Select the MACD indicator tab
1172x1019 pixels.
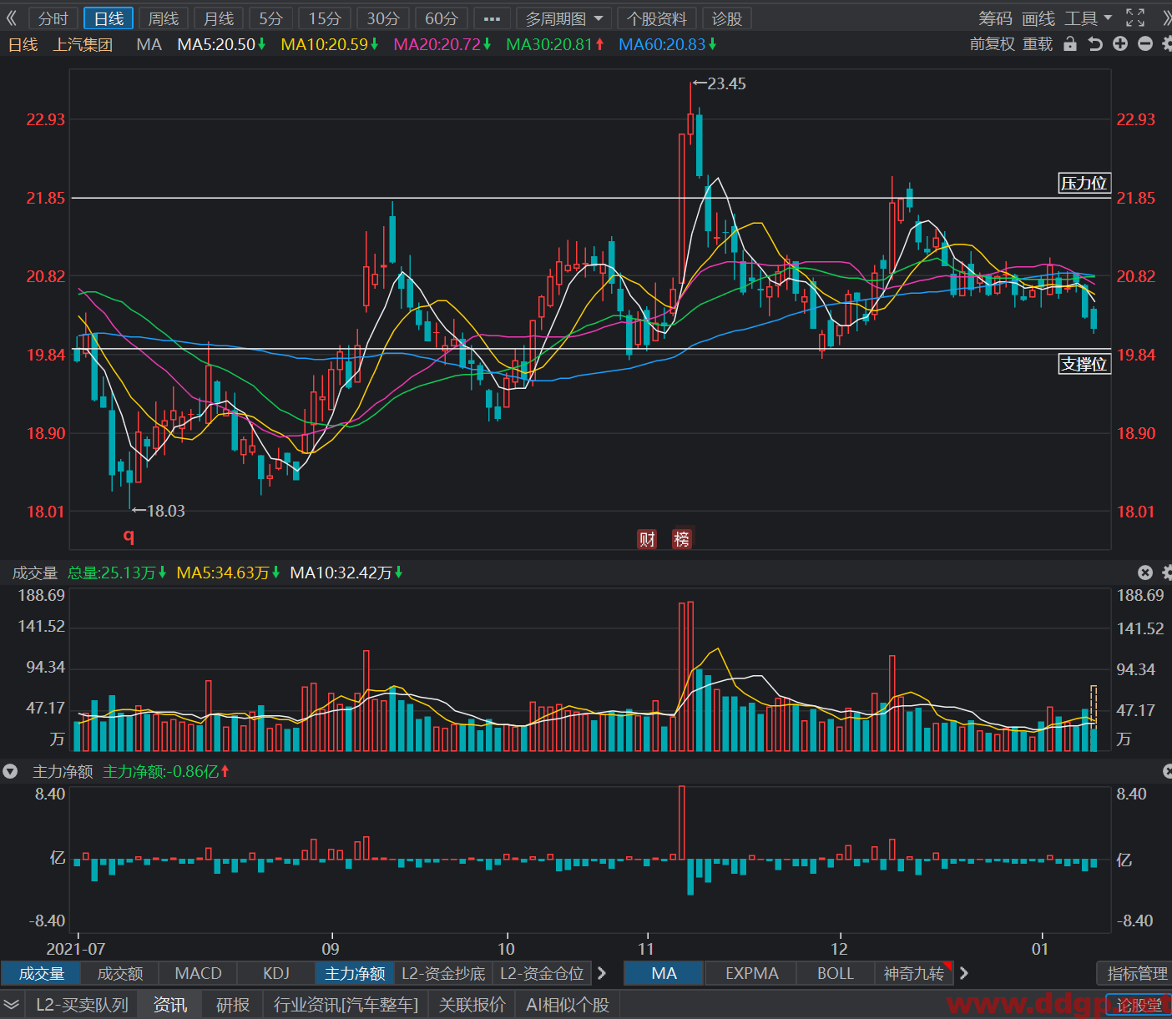(x=198, y=973)
